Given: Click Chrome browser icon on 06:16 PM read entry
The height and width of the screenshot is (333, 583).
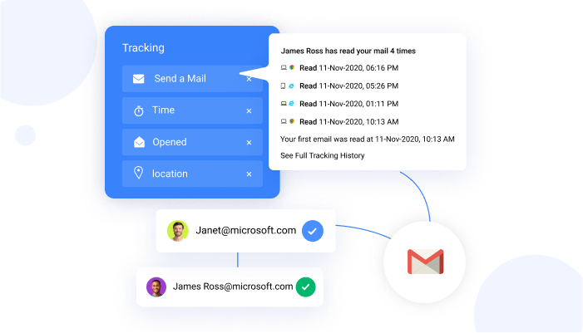Looking at the screenshot, I should click(x=292, y=67).
